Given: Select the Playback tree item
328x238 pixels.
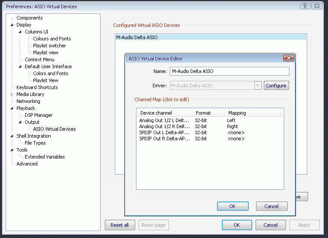Looking at the screenshot, I should click(26, 108).
